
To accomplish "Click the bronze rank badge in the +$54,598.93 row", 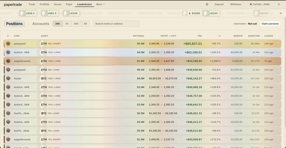I will pos(8,61).
